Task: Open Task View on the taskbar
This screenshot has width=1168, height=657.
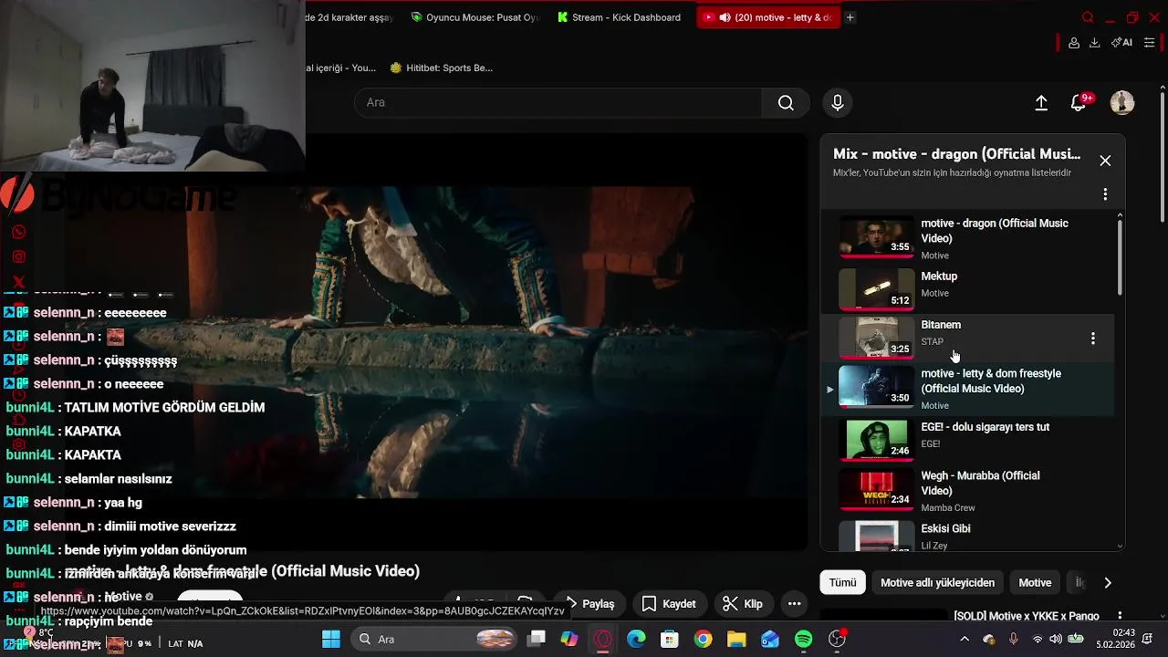Action: (537, 640)
